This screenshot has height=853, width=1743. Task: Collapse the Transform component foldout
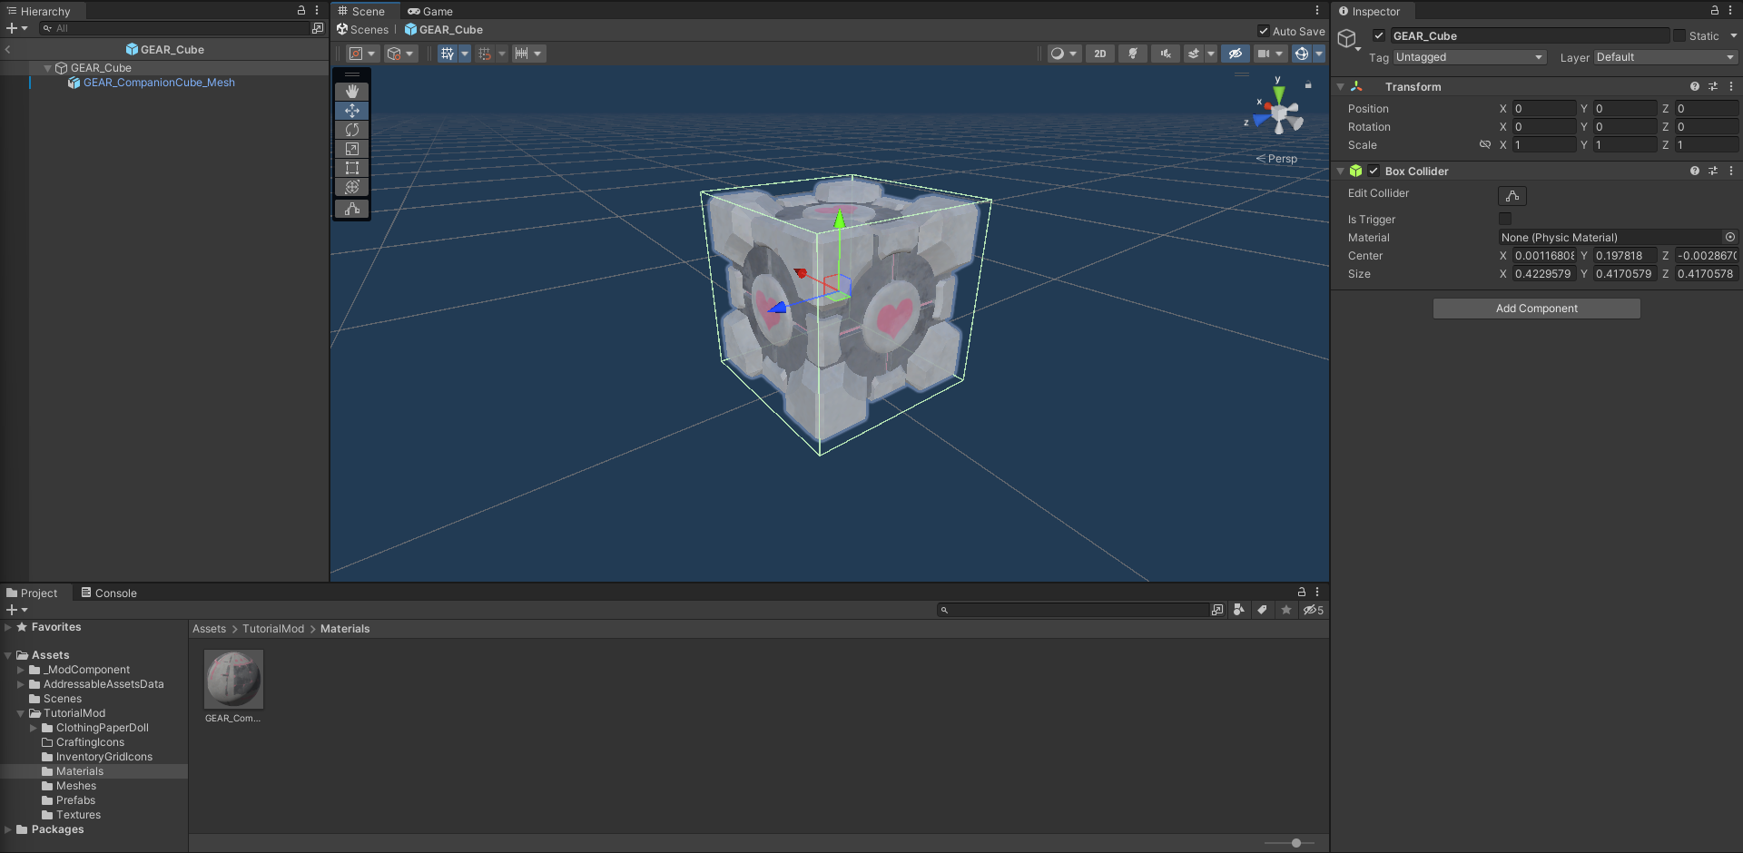pos(1340,86)
